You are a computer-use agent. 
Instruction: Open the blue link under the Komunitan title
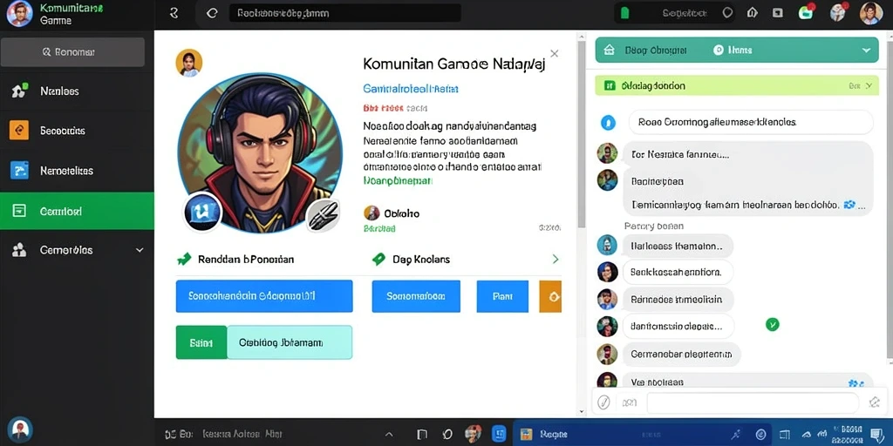[x=411, y=89]
